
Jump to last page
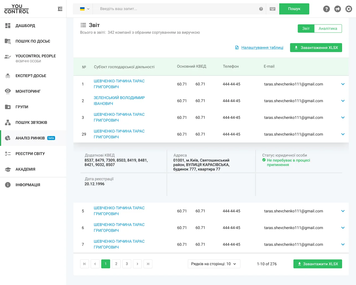[148, 264]
